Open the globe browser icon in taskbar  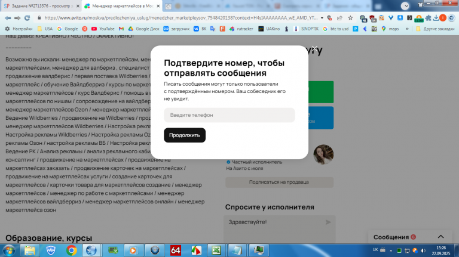pos(91,250)
